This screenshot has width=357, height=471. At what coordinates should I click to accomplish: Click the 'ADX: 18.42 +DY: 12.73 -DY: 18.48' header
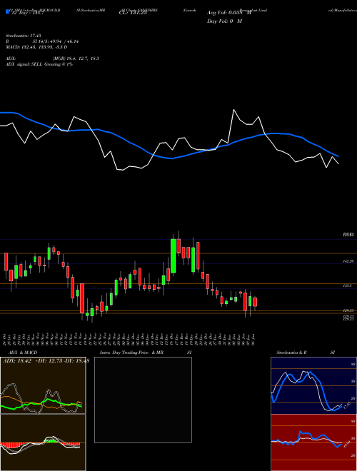pos(46,361)
